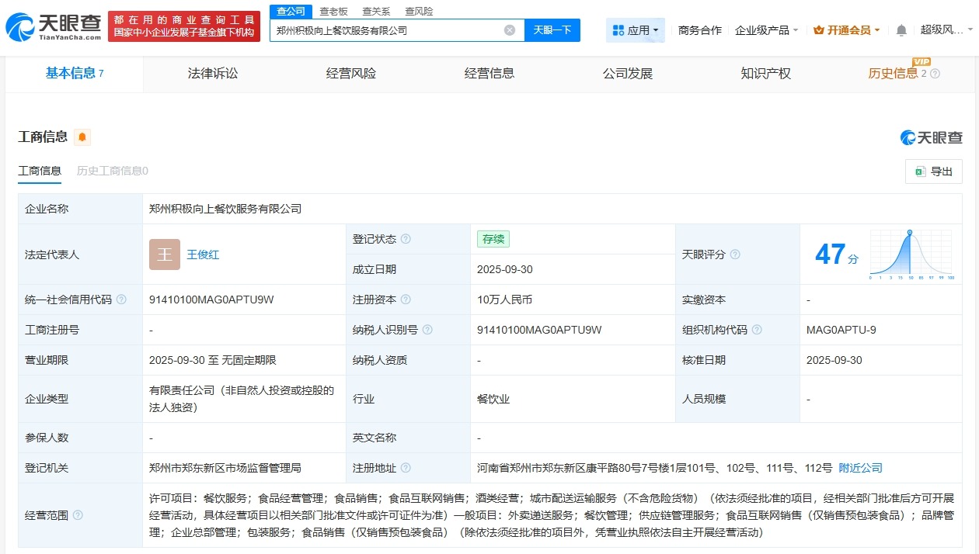Screen dimensions: 979x554
Task: Switch to the 查老板 tab
Action: point(334,11)
